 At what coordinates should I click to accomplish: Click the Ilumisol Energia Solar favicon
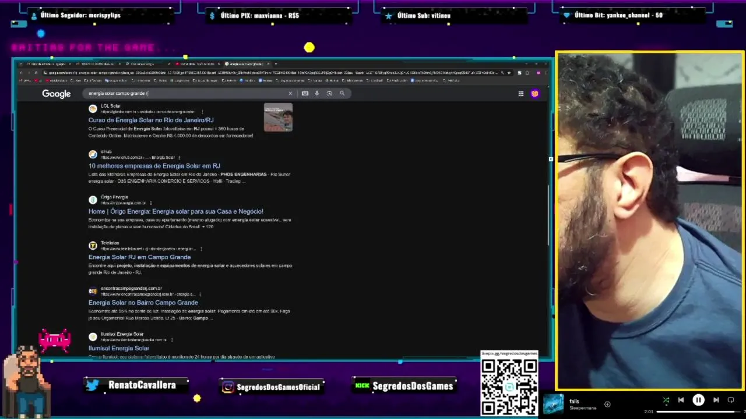pos(93,337)
